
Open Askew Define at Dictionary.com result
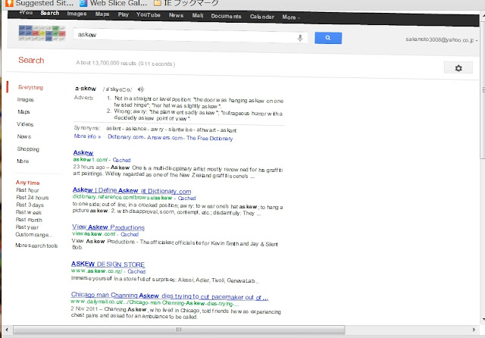[x=132, y=190]
